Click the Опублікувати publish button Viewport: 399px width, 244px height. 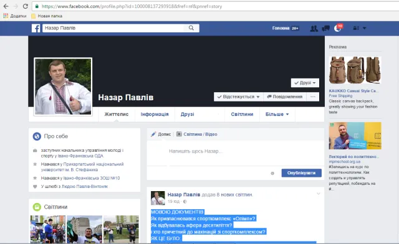point(302,173)
